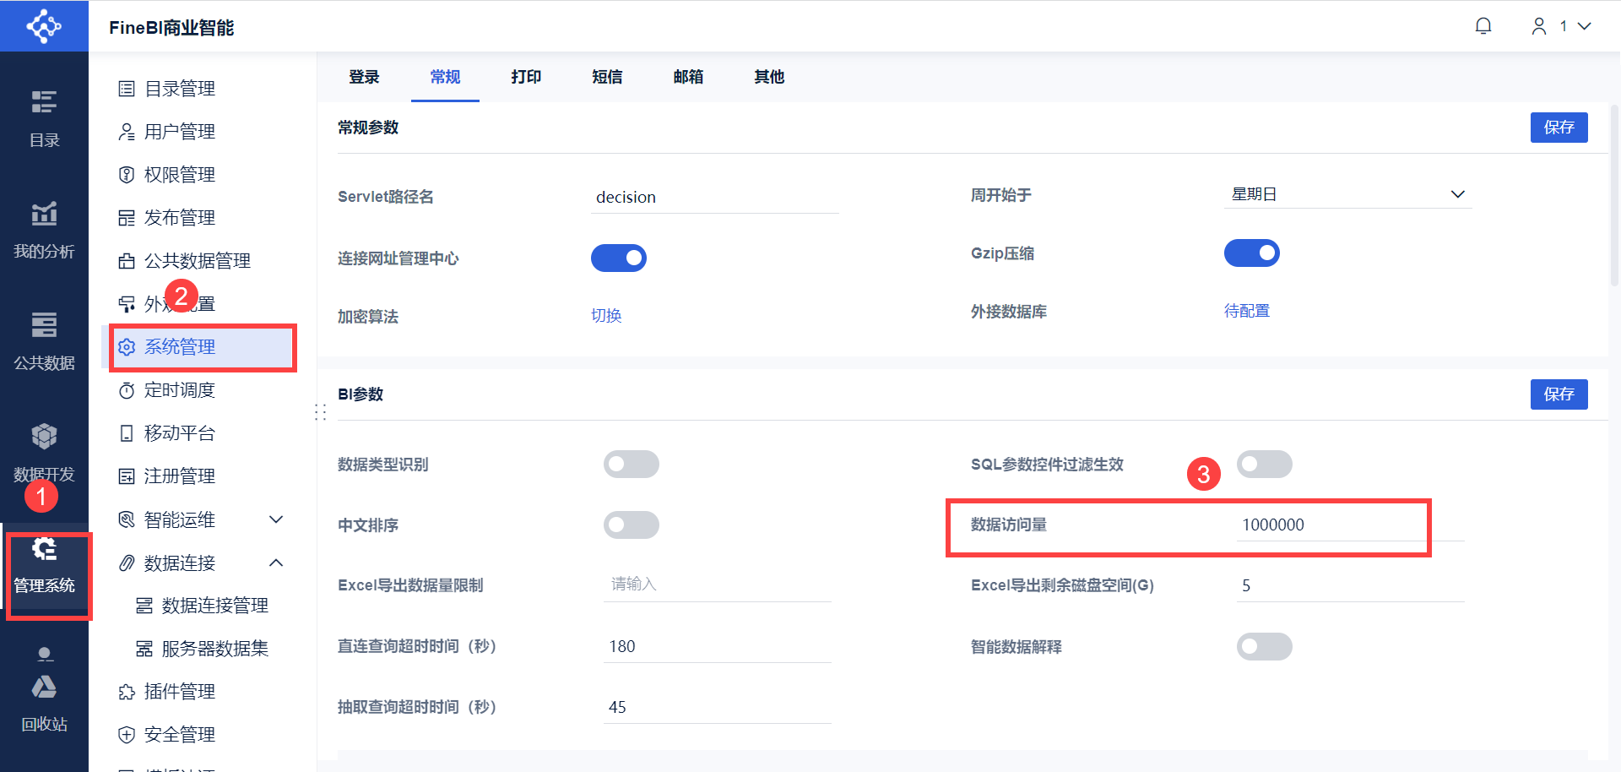Click the vertical scrollbar
1621x772 pixels.
click(x=1615, y=194)
